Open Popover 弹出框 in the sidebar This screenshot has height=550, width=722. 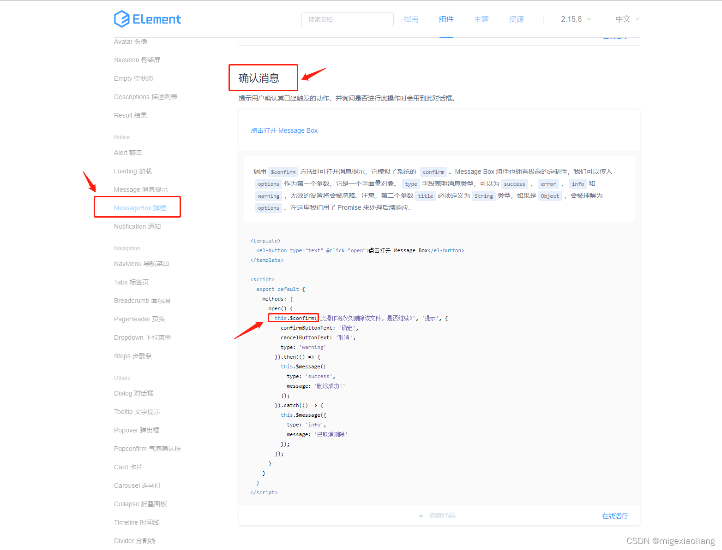137,430
